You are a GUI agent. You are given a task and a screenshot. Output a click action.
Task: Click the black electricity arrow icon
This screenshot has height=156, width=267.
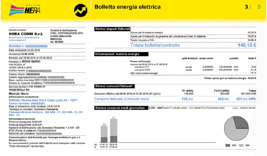coord(81,10)
